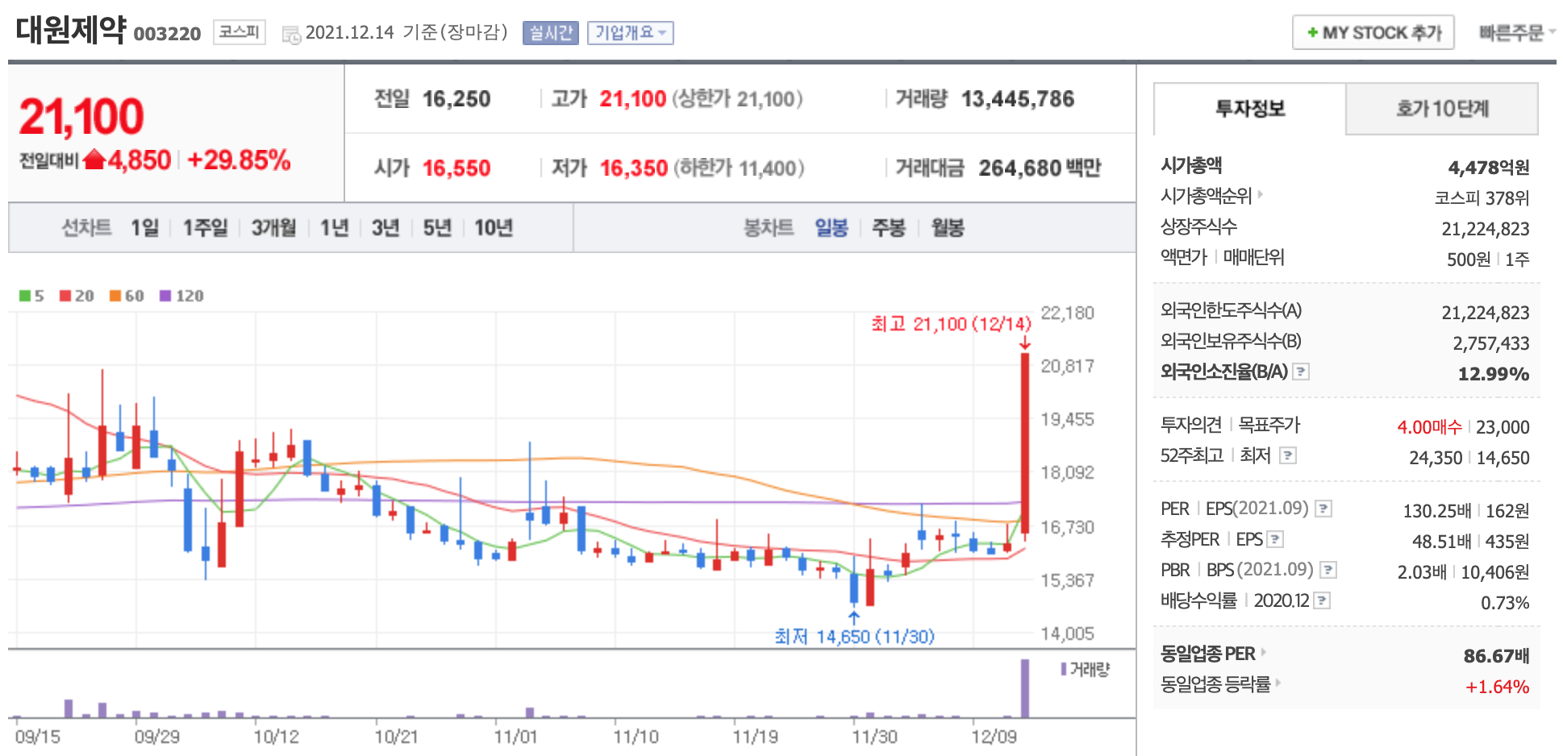Expand the 시가총액순위 arrow link
The image size is (1563, 756).
pos(1260,194)
